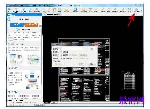Switch to the 布局1 layout tab
The height and width of the screenshot is (109, 150).
coord(55,102)
